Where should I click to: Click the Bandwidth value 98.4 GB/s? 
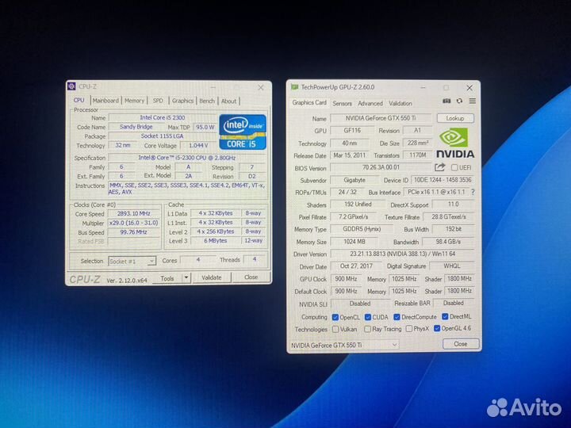point(448,242)
